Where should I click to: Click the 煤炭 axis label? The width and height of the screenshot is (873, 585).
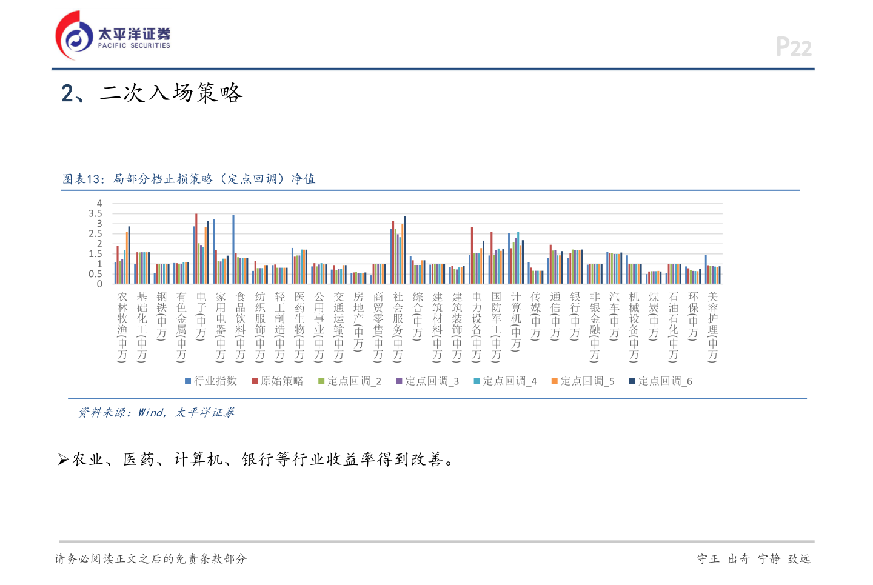(654, 316)
